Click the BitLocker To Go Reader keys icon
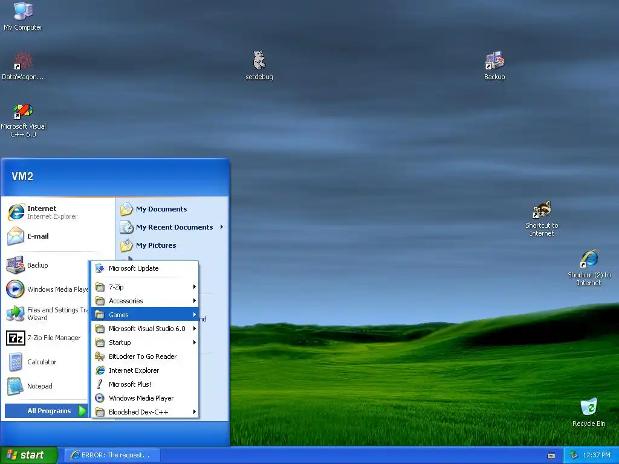The height and width of the screenshot is (464, 619). click(x=100, y=356)
